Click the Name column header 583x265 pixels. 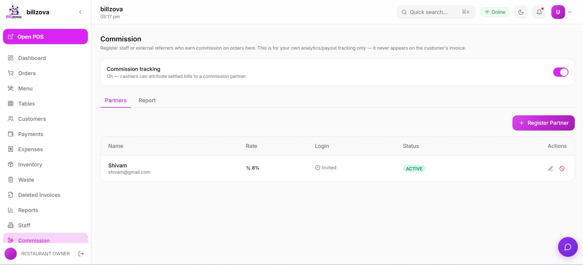pyautogui.click(x=116, y=146)
